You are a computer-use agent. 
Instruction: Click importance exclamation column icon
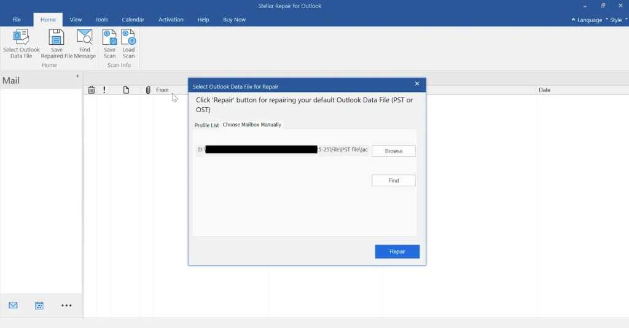click(104, 90)
